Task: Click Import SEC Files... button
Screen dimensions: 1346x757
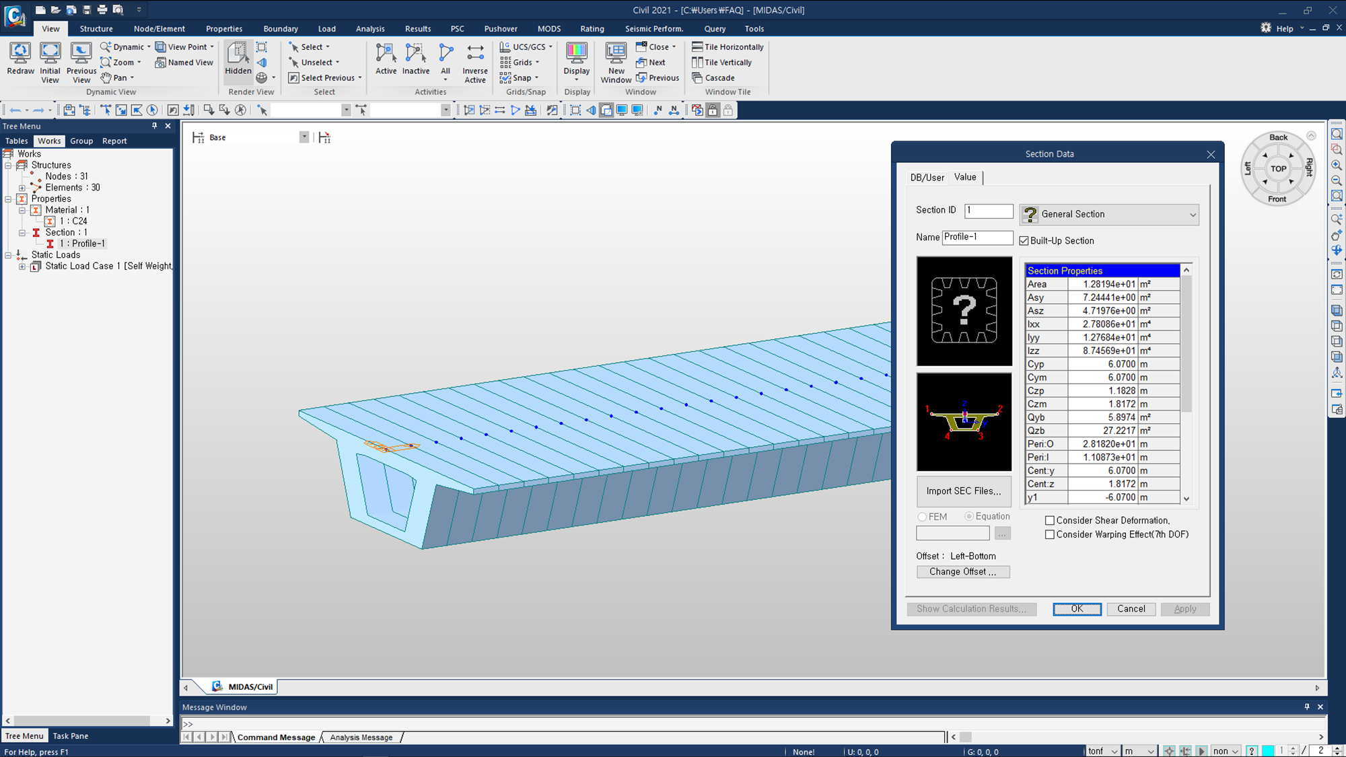Action: [964, 491]
